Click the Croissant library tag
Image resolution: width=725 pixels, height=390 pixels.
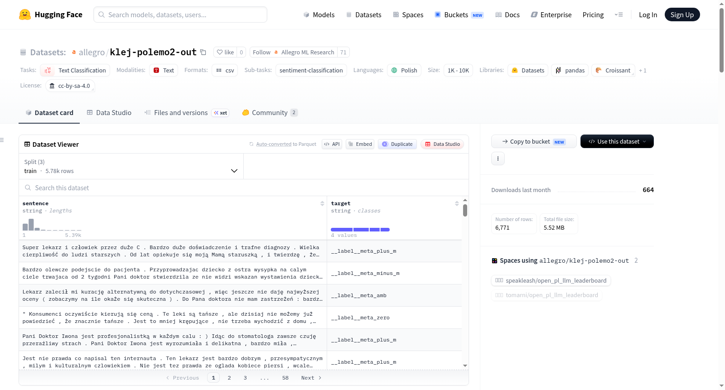pos(613,70)
